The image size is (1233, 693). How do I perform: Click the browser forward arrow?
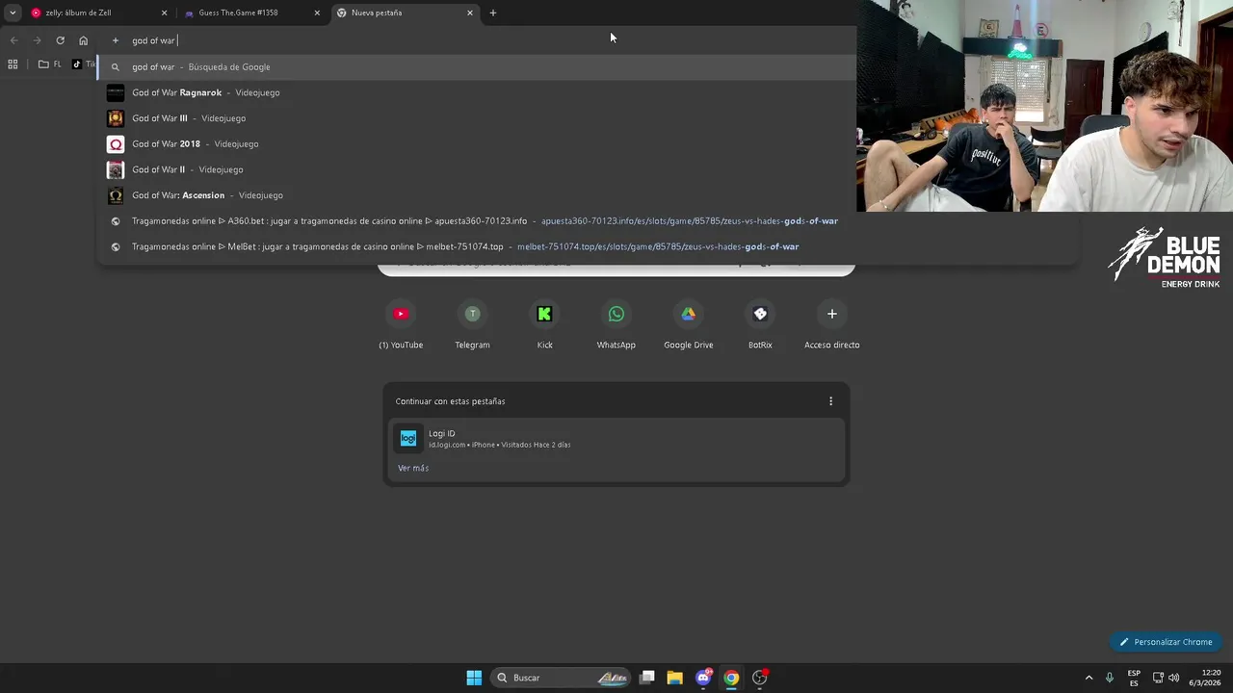pos(37,40)
